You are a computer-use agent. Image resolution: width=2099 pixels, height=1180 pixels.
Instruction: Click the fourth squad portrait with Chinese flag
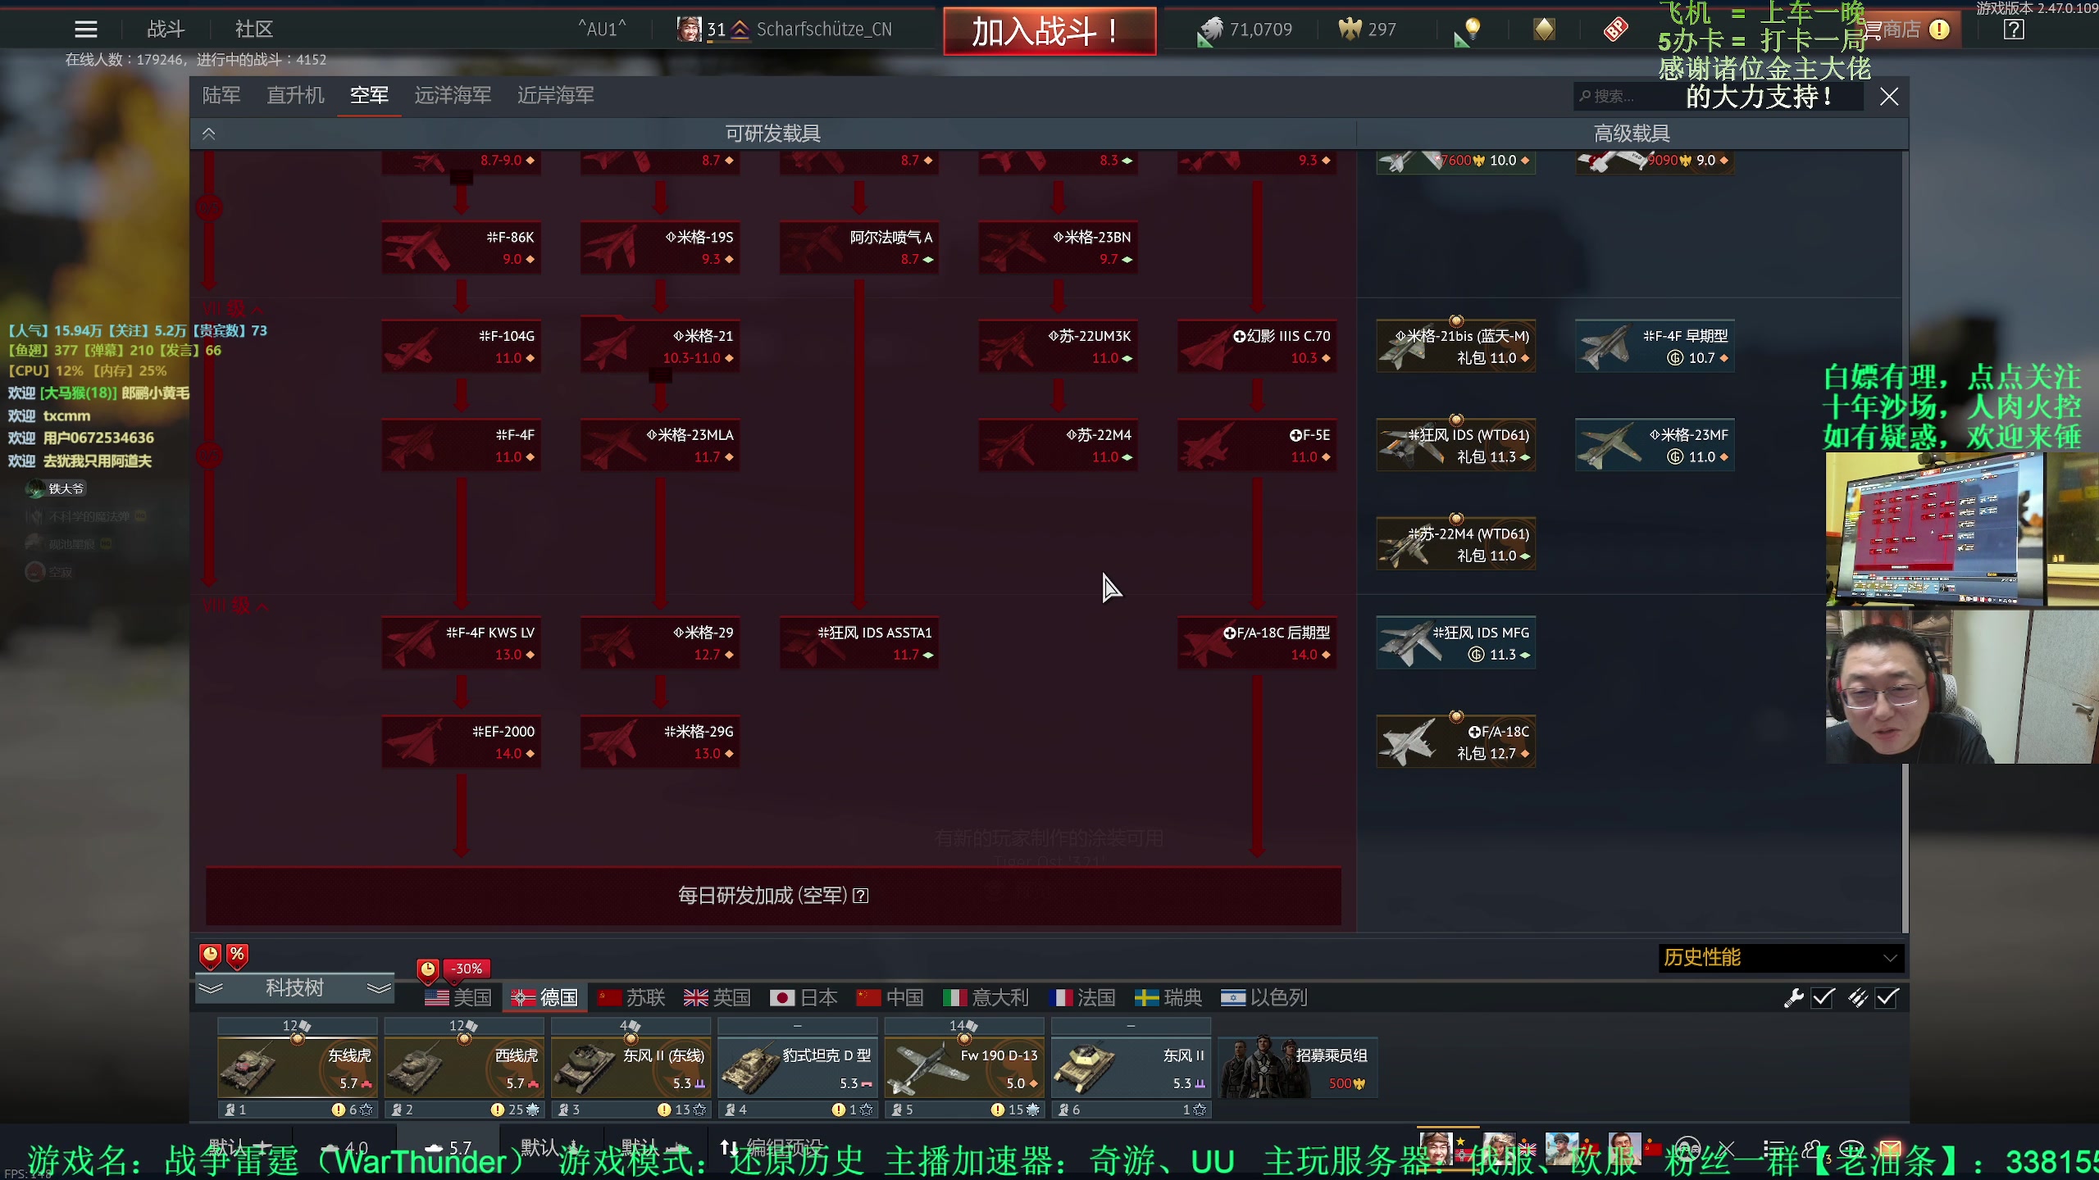click(1625, 1147)
